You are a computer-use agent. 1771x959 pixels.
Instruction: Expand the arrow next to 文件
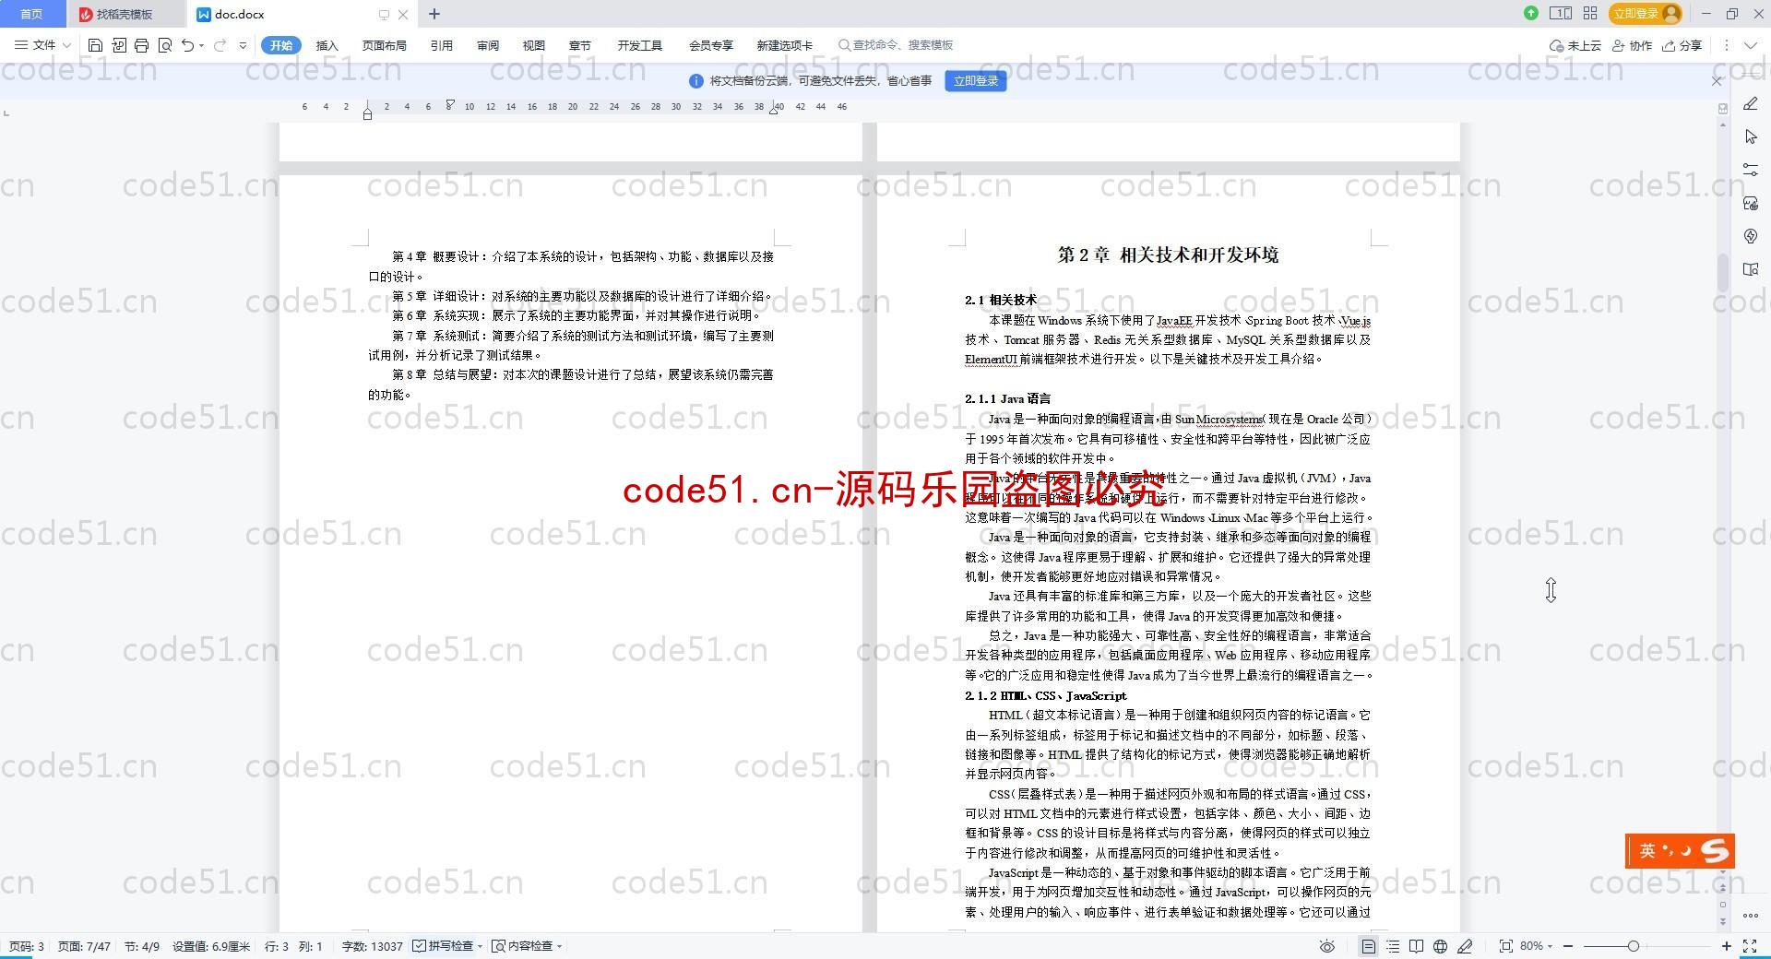pyautogui.click(x=66, y=45)
